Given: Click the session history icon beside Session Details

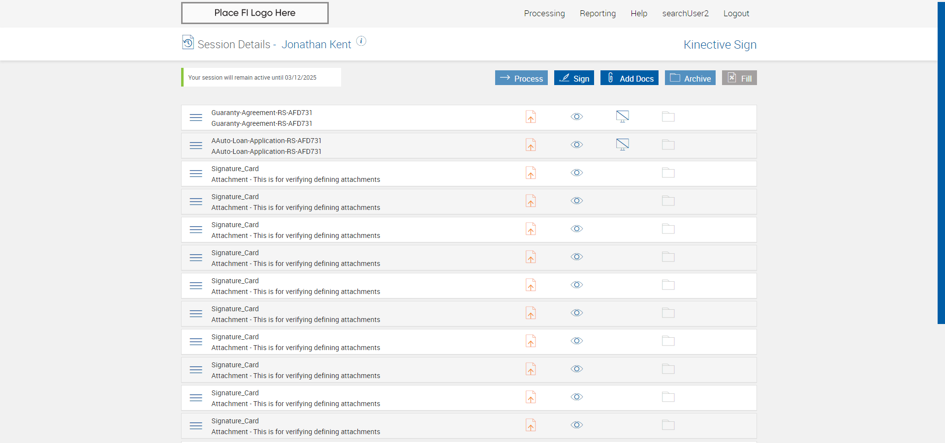Looking at the screenshot, I should pos(188,43).
